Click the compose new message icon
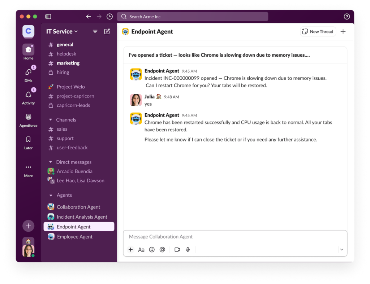The width and height of the screenshot is (370, 284). point(107,31)
